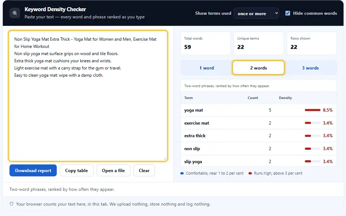Click inside the text input area
This screenshot has height=216, width=346.
pos(88,96)
